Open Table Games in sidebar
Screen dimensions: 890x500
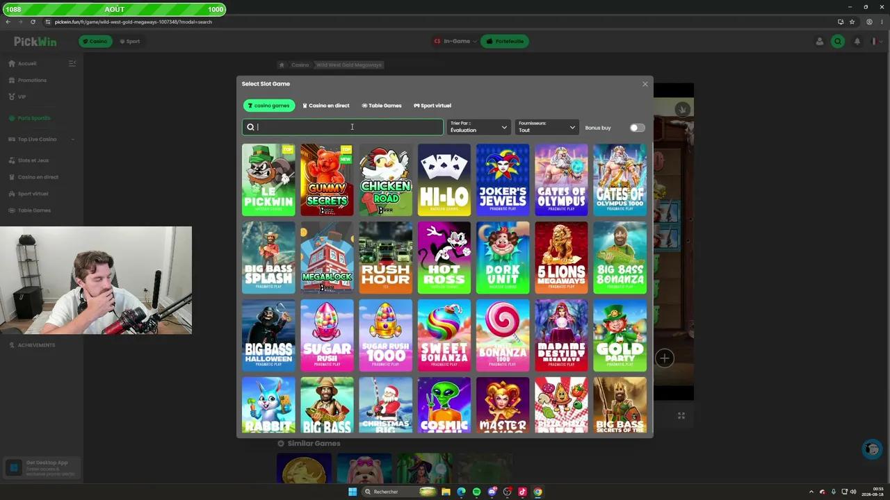pos(29,210)
